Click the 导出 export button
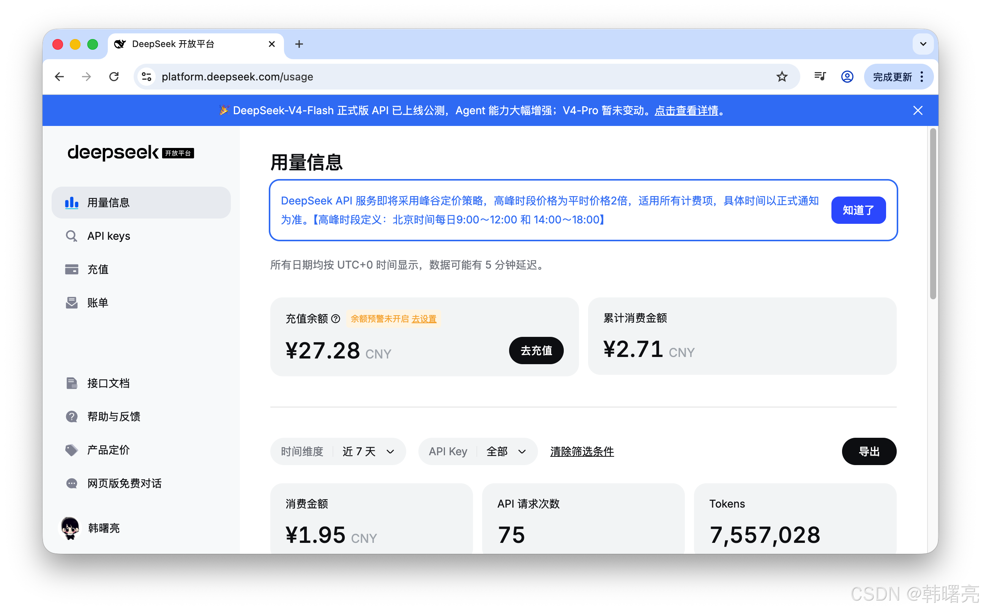Screen dimensions: 981x610 click(x=869, y=451)
